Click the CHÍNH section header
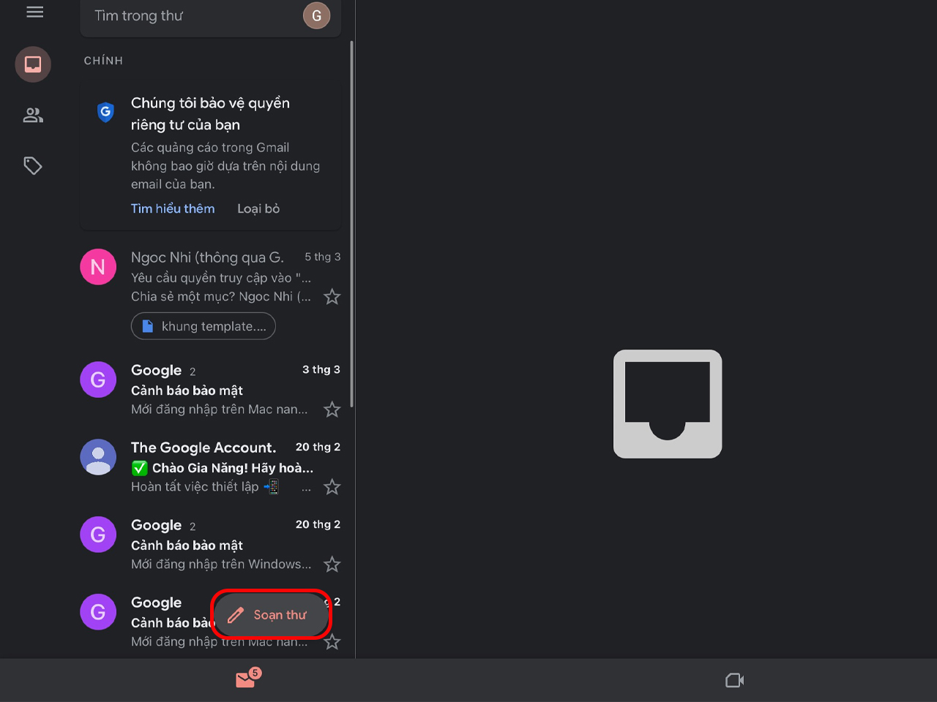The width and height of the screenshot is (937, 702). coord(103,61)
